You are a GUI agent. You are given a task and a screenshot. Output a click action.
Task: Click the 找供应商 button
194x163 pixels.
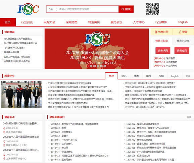[182, 50]
